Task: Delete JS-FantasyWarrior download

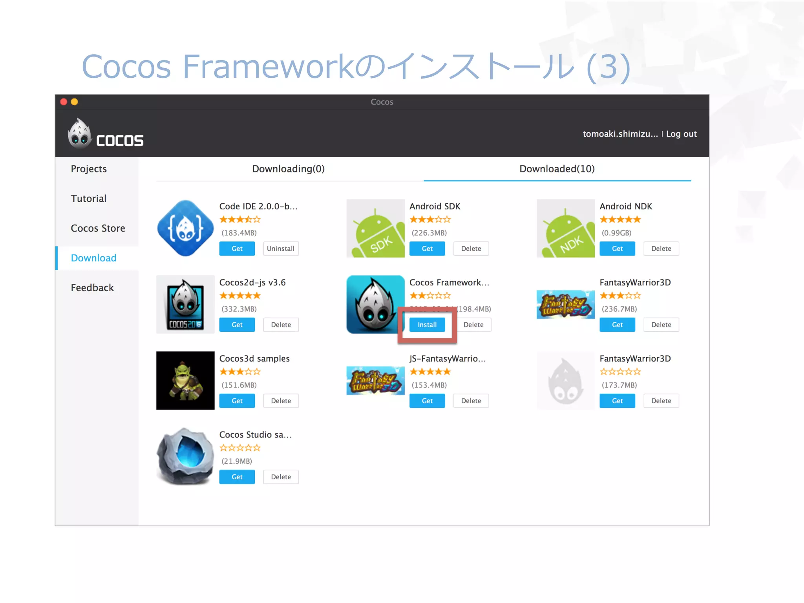Action: coord(471,401)
